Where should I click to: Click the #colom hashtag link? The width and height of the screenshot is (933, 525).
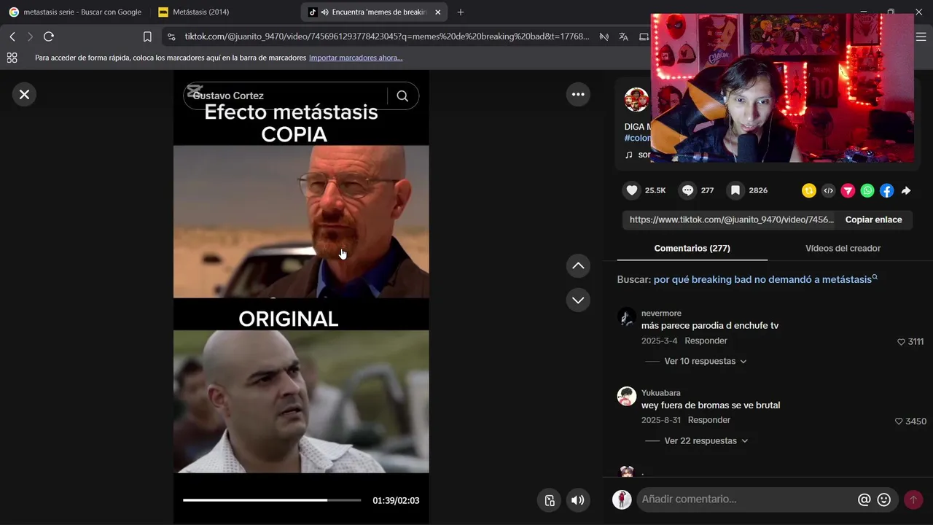638,138
